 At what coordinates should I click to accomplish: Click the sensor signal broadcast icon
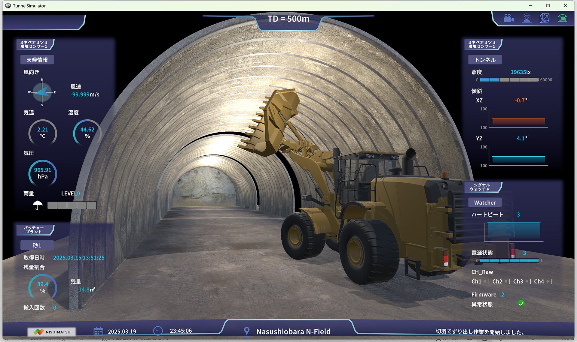pos(527,18)
